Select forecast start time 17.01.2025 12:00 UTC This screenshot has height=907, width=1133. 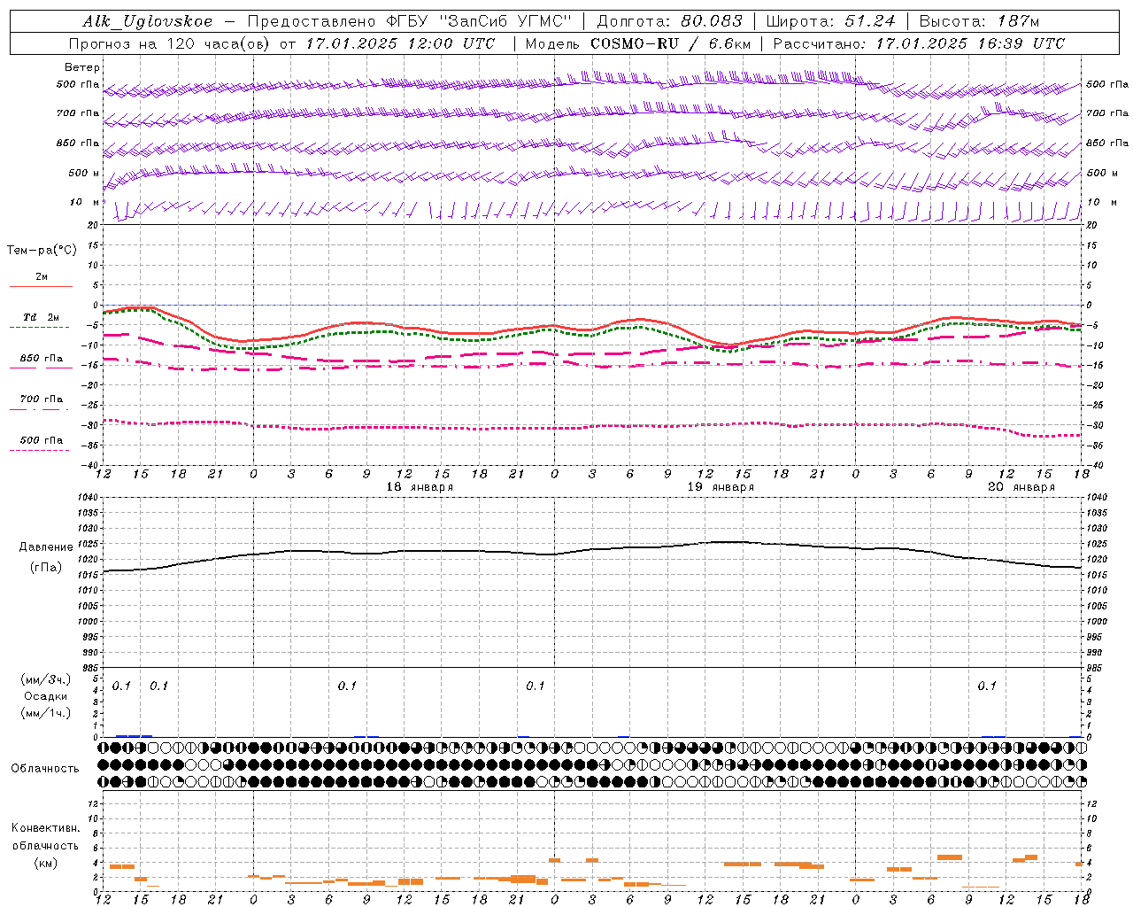click(x=400, y=43)
